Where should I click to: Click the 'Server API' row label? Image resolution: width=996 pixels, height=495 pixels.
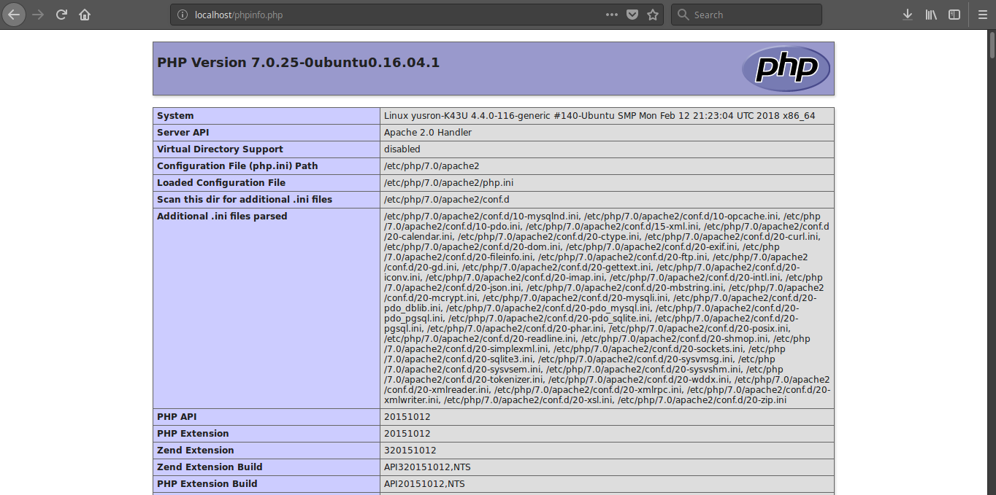183,133
